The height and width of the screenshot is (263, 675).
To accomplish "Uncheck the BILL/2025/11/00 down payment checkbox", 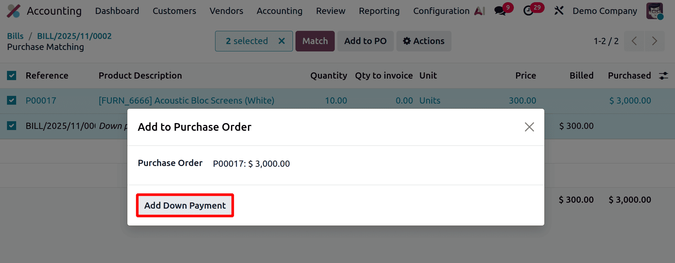I will click(11, 126).
